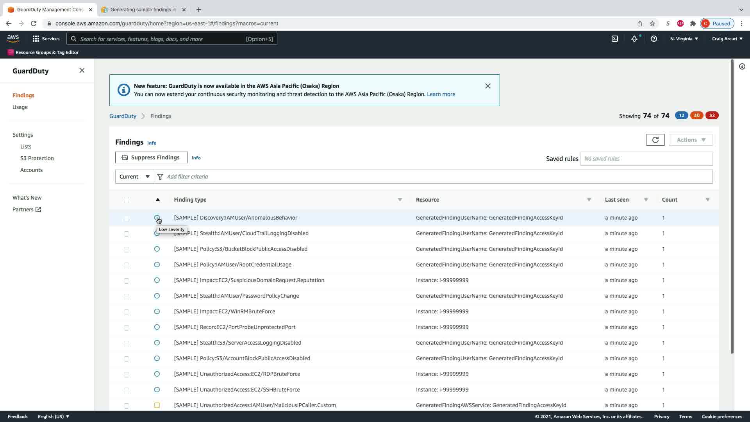
Task: Dismiss the Osaka Region banner
Action: pyautogui.click(x=487, y=86)
